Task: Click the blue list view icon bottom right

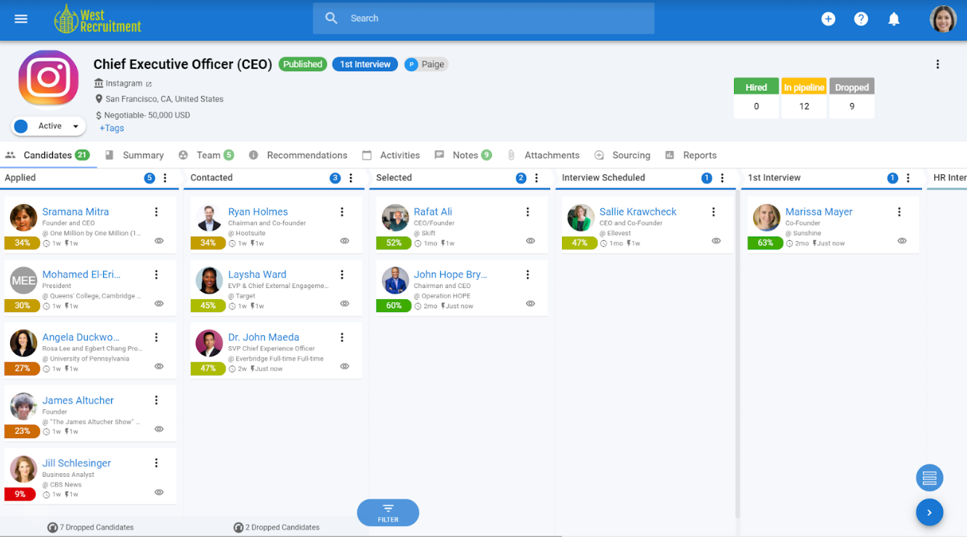Action: click(x=929, y=477)
